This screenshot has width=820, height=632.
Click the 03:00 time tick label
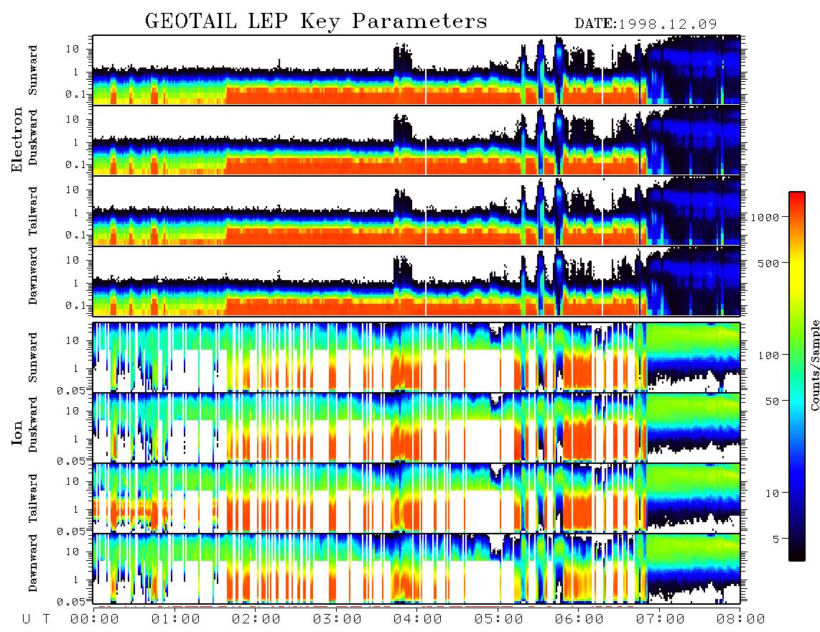(337, 619)
